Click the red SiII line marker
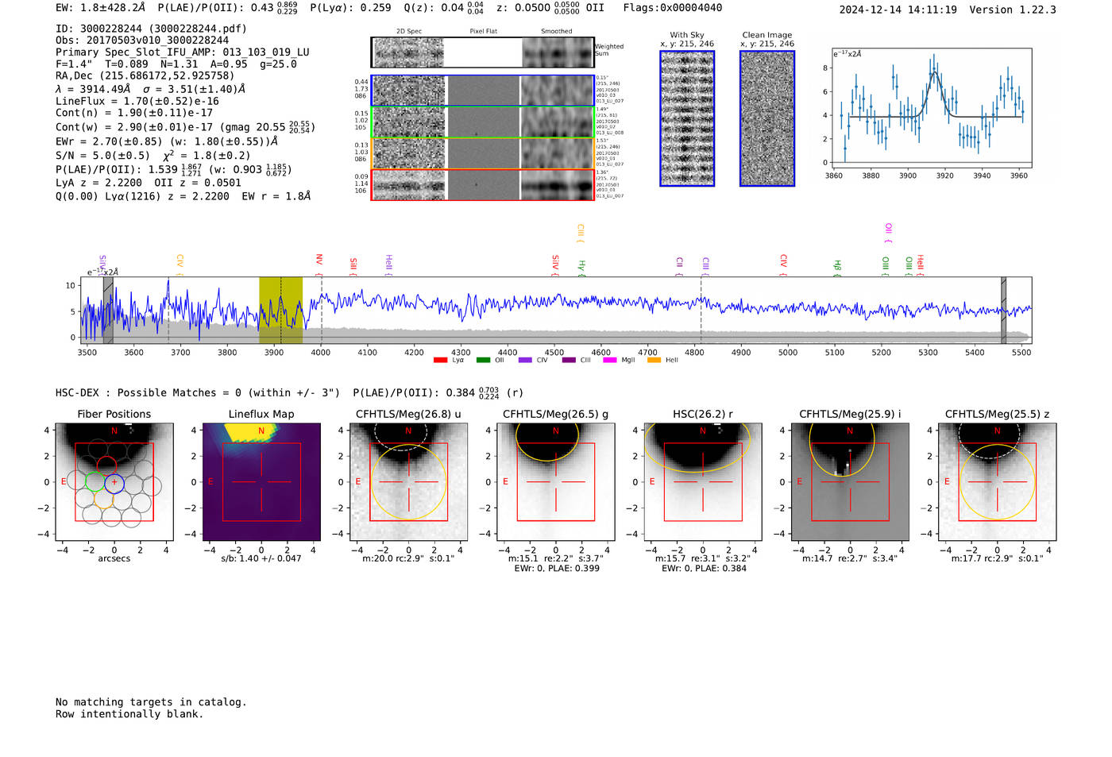Viewport: 1112px width, 757px height. click(353, 266)
